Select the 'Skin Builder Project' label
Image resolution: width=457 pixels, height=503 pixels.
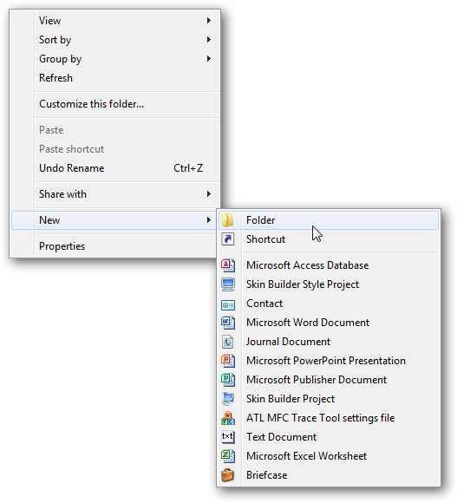click(x=291, y=399)
